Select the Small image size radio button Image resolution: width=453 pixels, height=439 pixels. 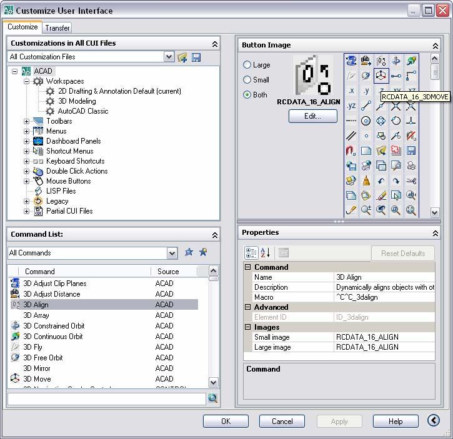(247, 79)
